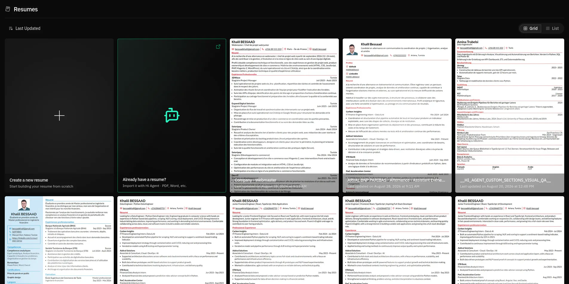Open the Last Updated sort options
This screenshot has width=569, height=284.
24,28
